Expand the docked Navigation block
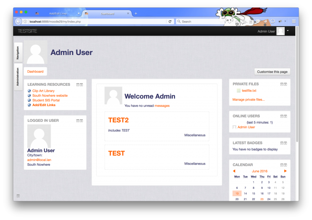The height and width of the screenshot is (220, 312). [18, 53]
